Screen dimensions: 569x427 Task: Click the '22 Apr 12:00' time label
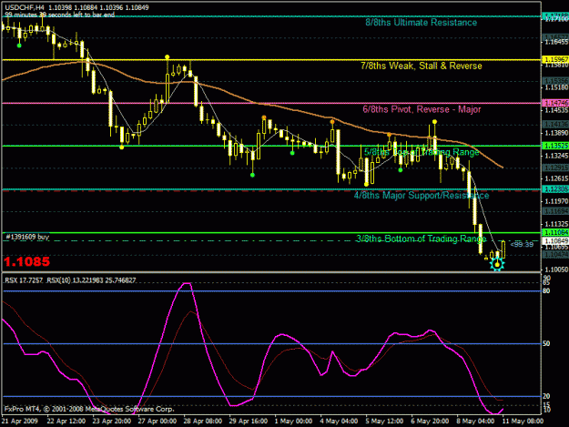(66, 422)
